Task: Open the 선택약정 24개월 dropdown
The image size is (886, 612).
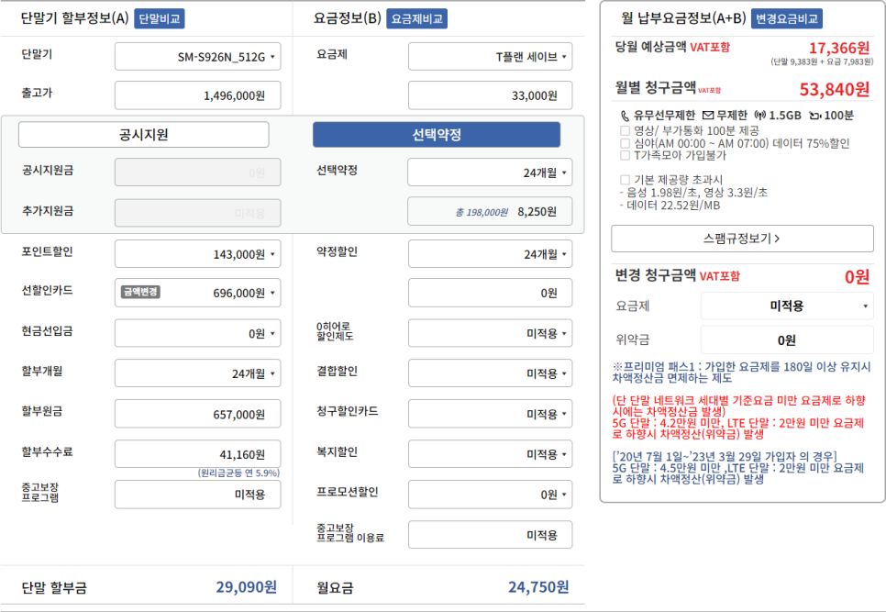Action: (x=490, y=172)
